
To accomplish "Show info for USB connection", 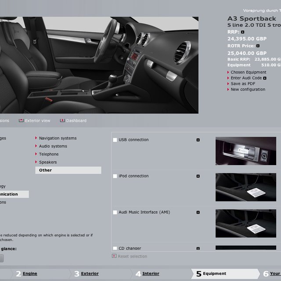I will click(x=198, y=140).
